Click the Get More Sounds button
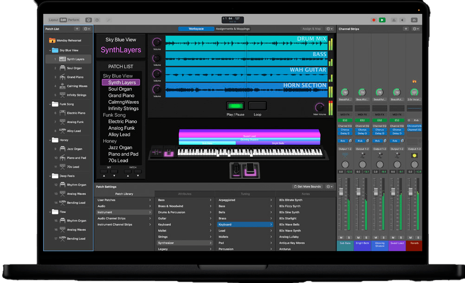The width and height of the screenshot is (465, 283). 307,187
